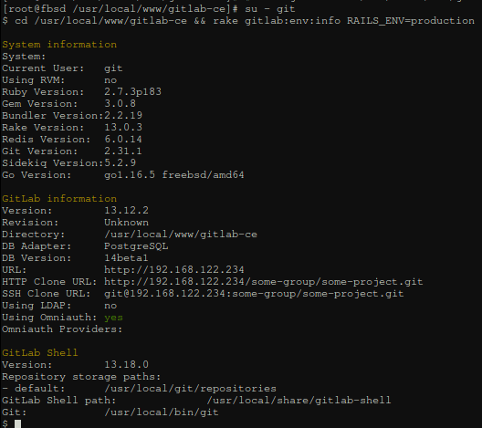Click the go1.16.5 freebsd/amd64 text
Image resolution: width=482 pixels, height=428 pixels.
174,175
